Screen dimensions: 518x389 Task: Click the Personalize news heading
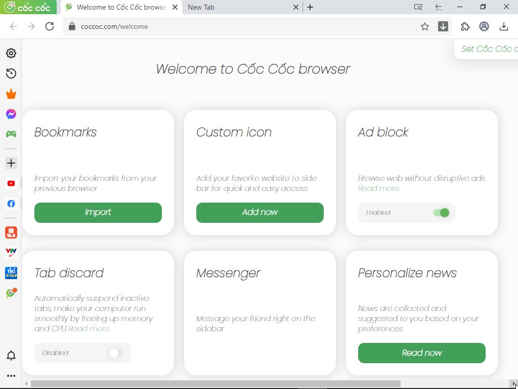[x=407, y=273]
